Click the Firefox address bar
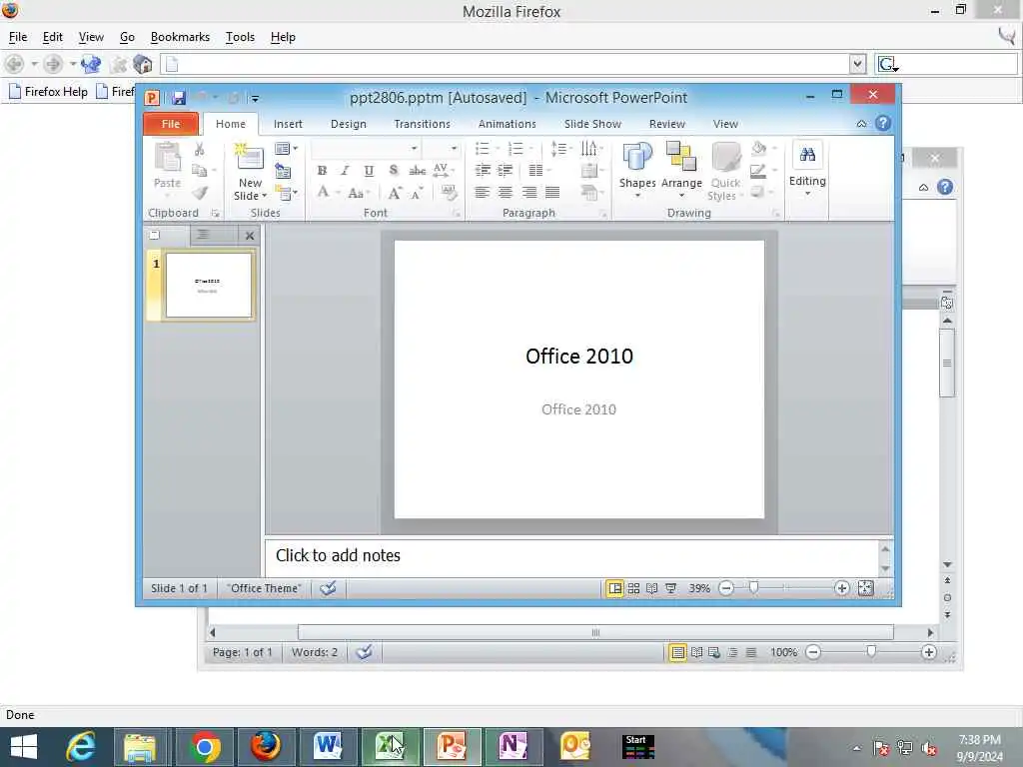Screen dimensions: 1023x767 506,64
